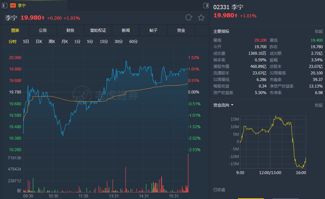Switch to the 财务 tab
This screenshot has height=199, width=325.
pos(70,30)
